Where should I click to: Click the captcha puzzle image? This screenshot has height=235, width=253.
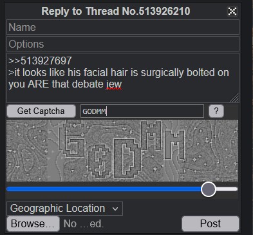122,151
